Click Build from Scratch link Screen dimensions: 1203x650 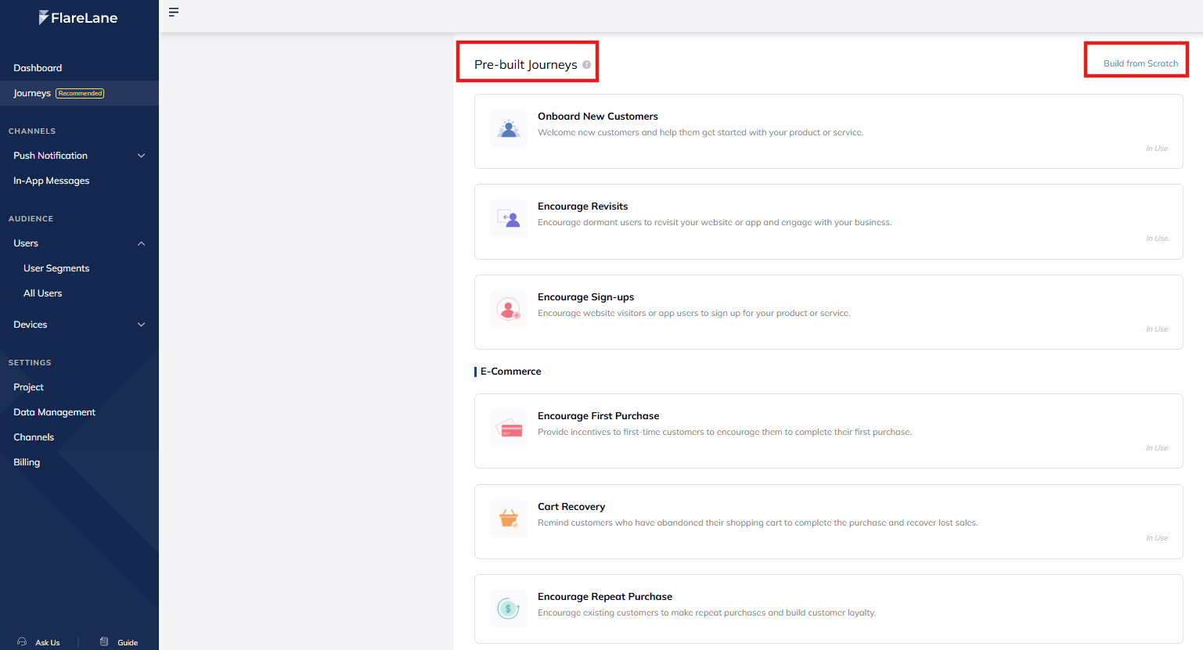click(1140, 63)
